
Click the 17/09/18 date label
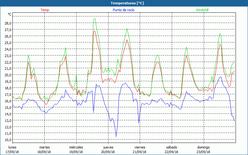click(13, 152)
